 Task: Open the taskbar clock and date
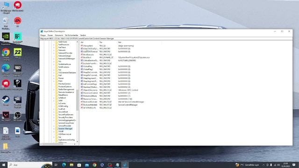pos(285,165)
